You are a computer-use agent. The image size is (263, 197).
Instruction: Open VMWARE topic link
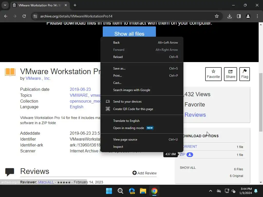pos(79,95)
